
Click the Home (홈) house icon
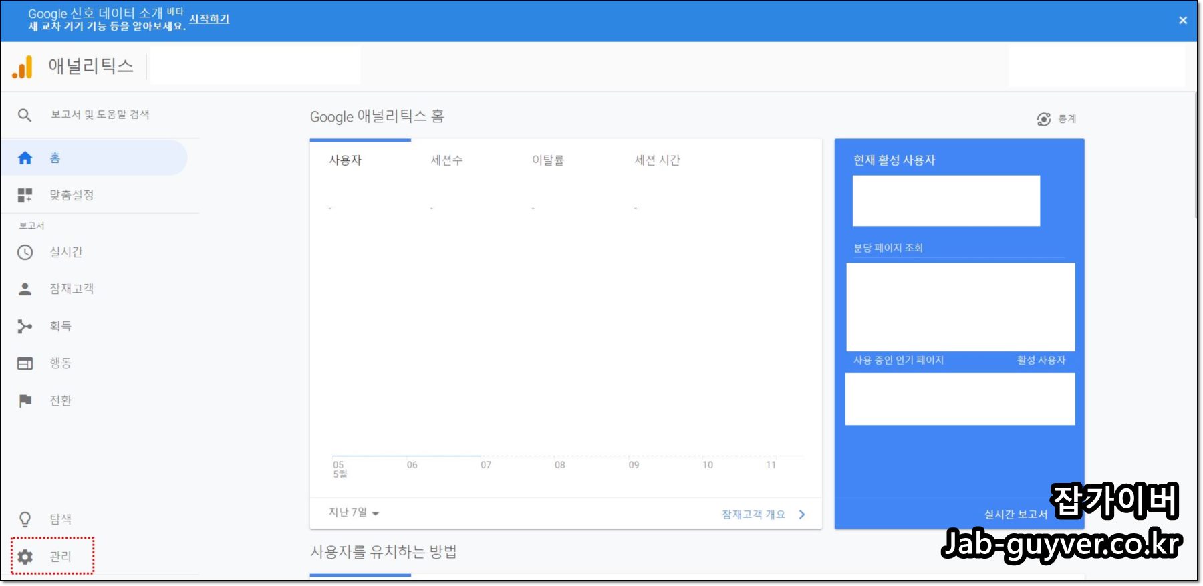click(25, 158)
